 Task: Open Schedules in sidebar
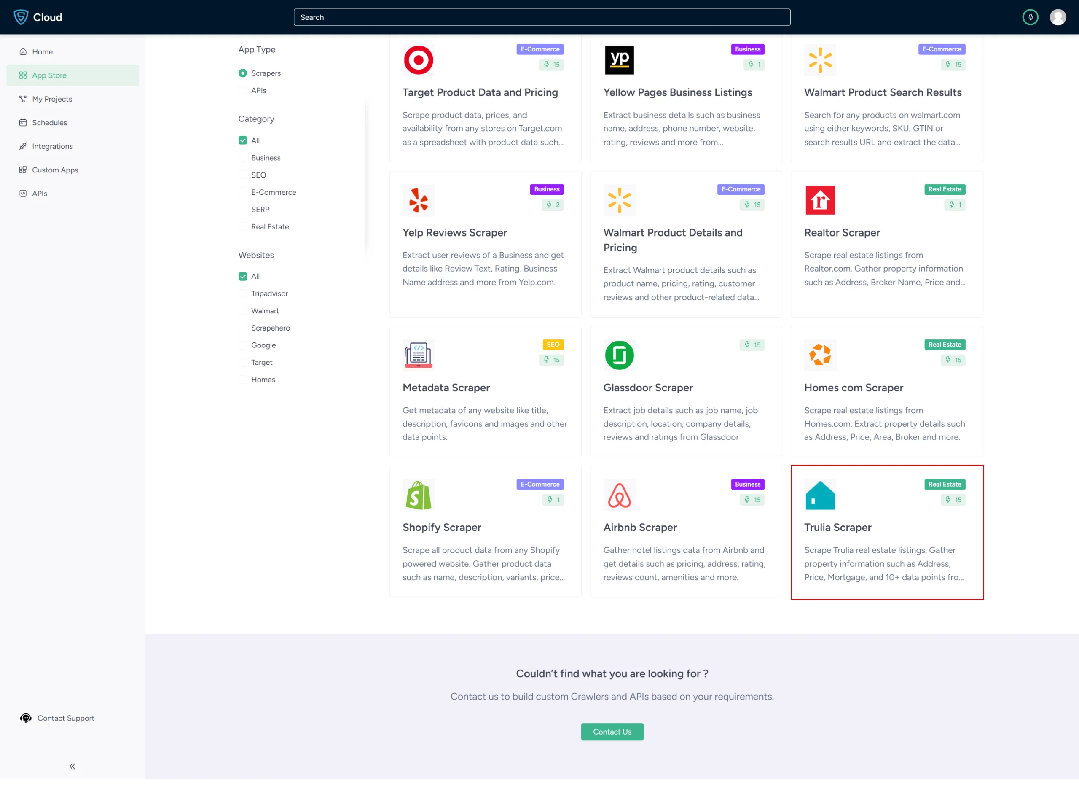73,123
